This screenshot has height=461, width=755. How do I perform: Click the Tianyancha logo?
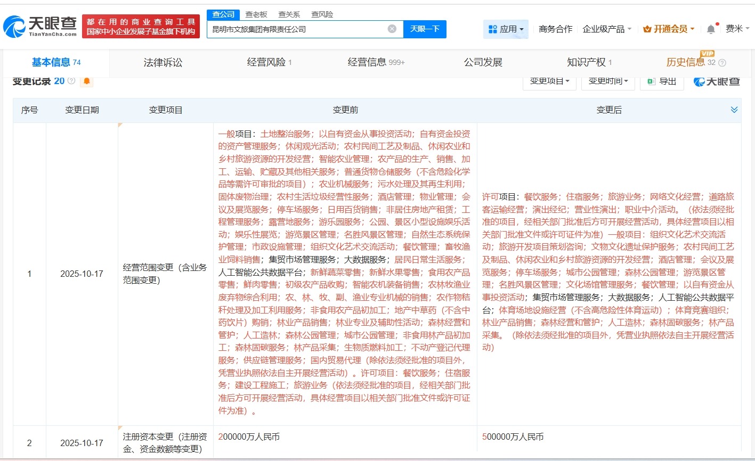[x=40, y=27]
